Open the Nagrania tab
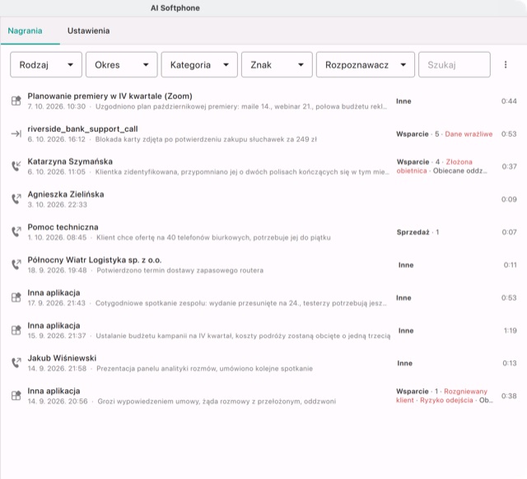 (26, 31)
